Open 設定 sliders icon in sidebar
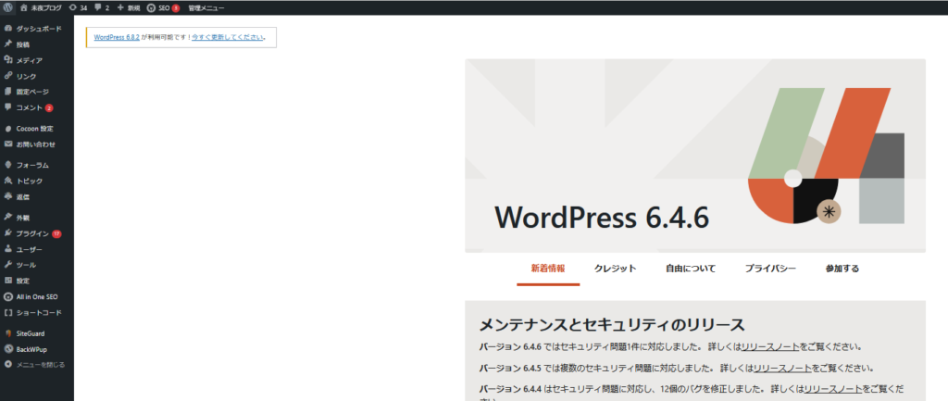Image resolution: width=948 pixels, height=401 pixels. pyautogui.click(x=7, y=281)
